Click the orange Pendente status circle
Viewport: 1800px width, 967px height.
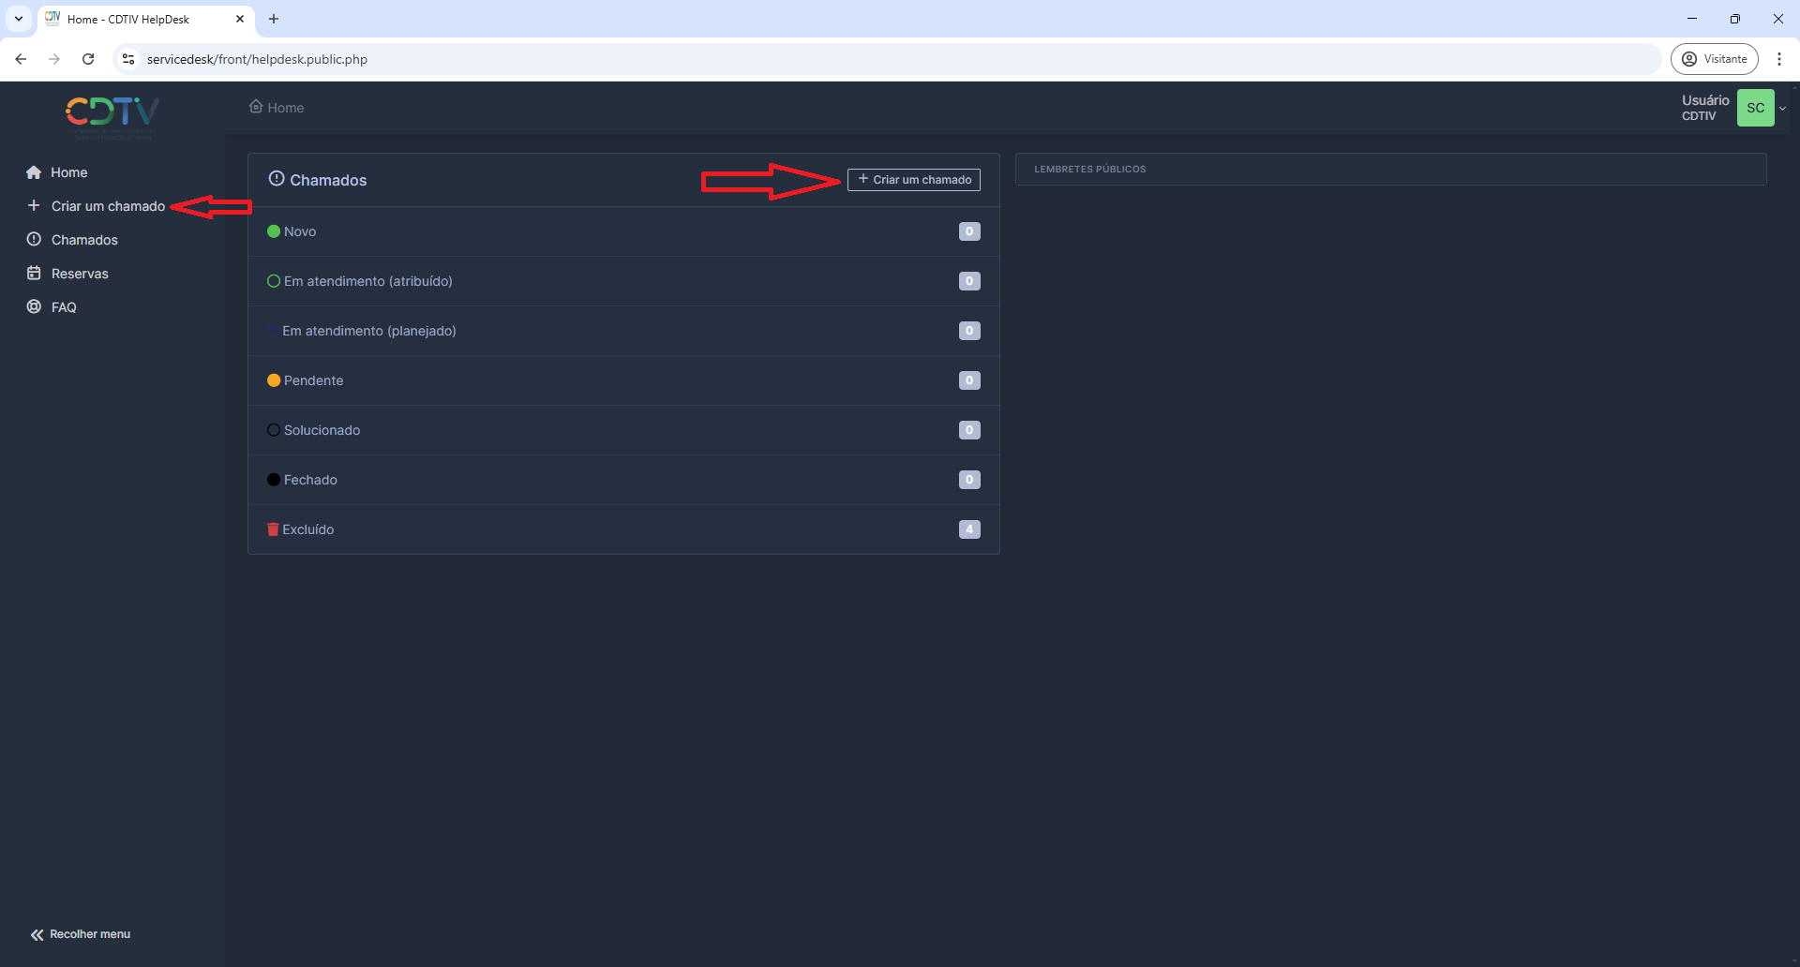(274, 380)
